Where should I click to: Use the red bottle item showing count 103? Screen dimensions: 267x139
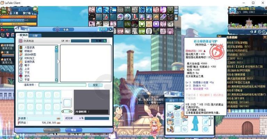(x=135, y=17)
